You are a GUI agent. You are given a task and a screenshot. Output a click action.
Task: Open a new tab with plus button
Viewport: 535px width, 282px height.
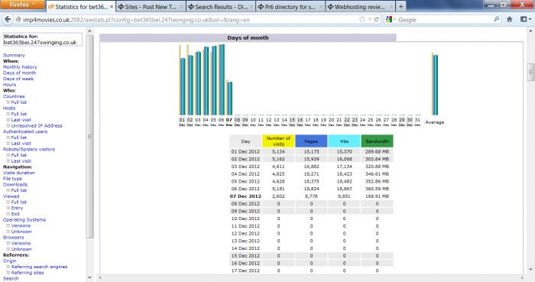click(x=401, y=6)
